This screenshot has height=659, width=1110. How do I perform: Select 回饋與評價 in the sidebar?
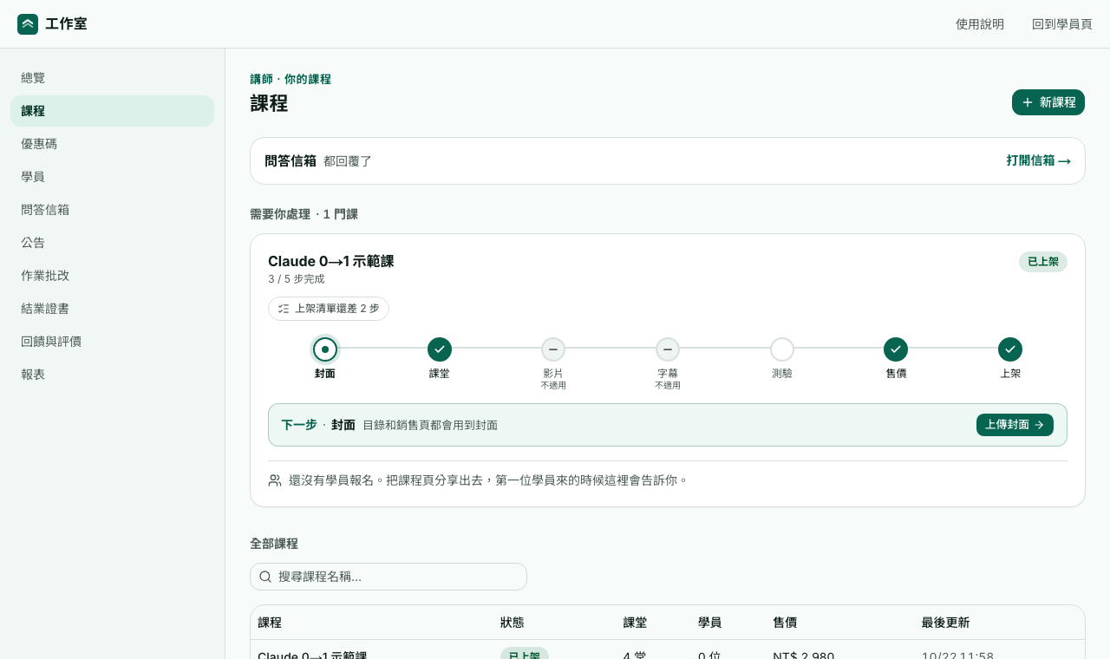pos(112,342)
